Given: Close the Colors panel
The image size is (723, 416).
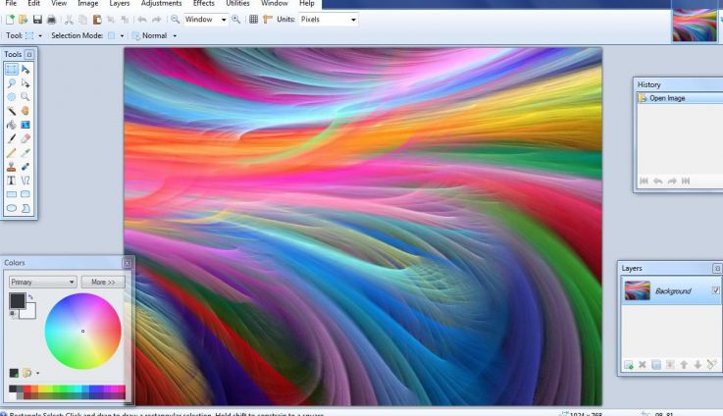Looking at the screenshot, I should click(x=127, y=263).
